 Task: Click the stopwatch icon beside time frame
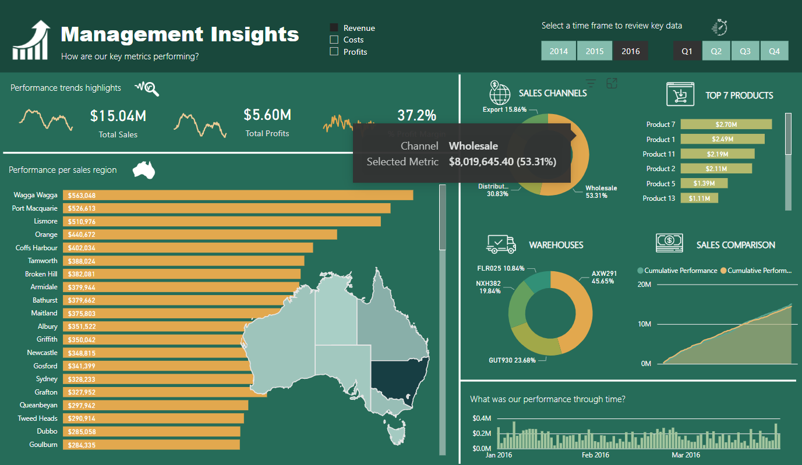pos(720,27)
